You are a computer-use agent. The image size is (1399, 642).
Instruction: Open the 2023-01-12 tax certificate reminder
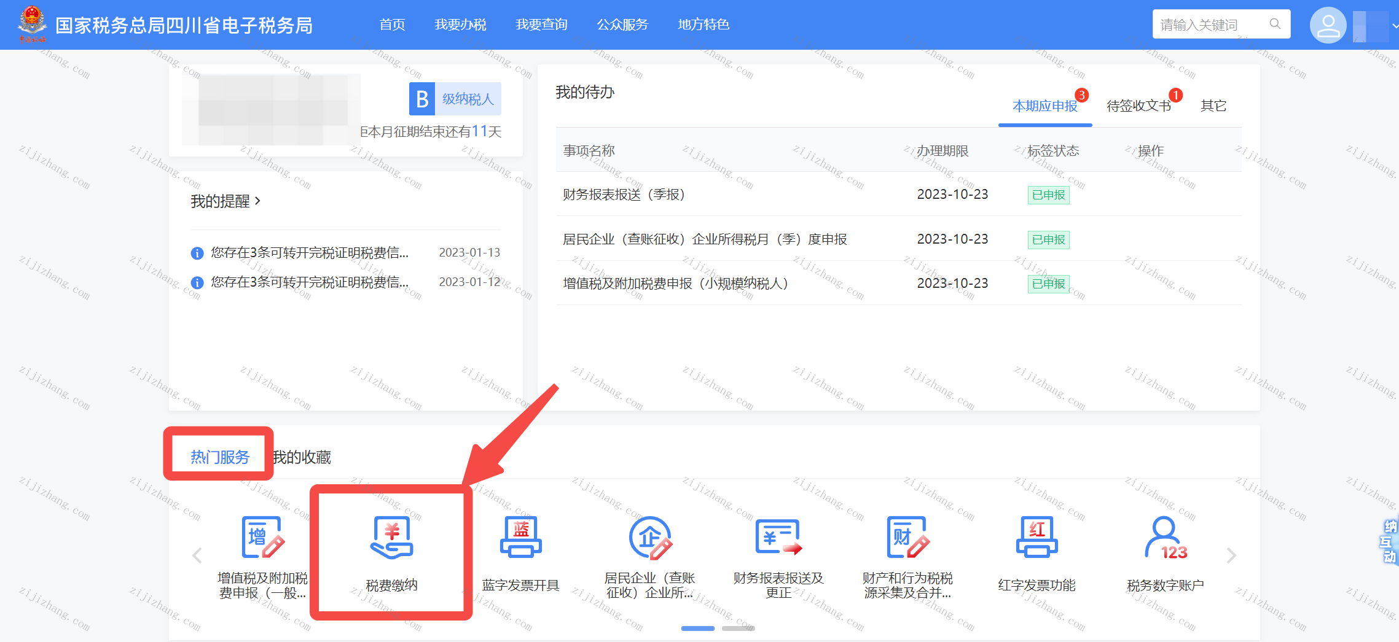pos(346,282)
